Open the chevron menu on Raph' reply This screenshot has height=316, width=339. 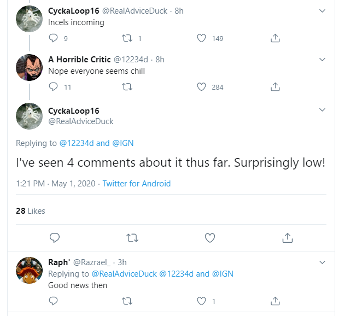click(x=322, y=263)
